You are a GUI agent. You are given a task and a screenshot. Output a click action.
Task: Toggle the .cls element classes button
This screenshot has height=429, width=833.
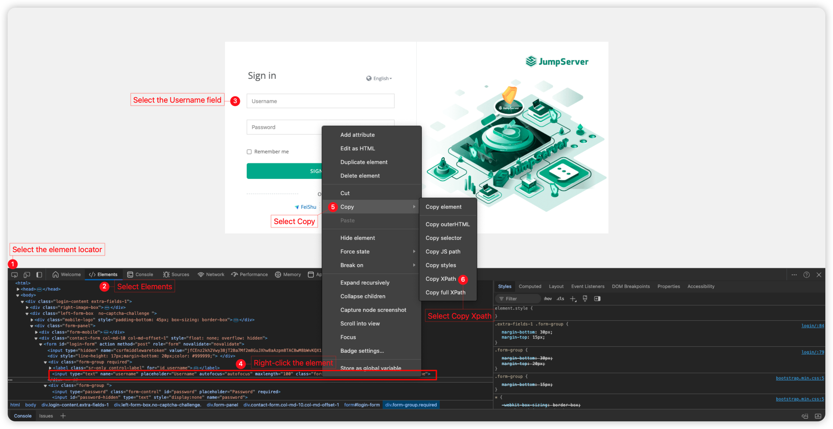(x=560, y=299)
